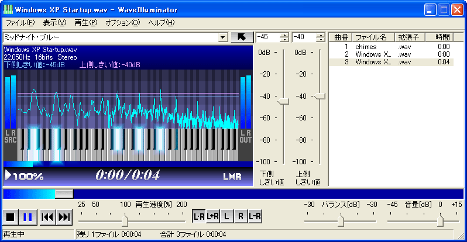This screenshot has width=467, height=242.
Task: Open the ファイル(F) menu
Action: click(x=20, y=23)
